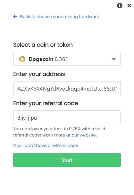This screenshot has height=195, width=134.
Task: Select 'Ops I don't have a referral code'
Action: coord(46,146)
